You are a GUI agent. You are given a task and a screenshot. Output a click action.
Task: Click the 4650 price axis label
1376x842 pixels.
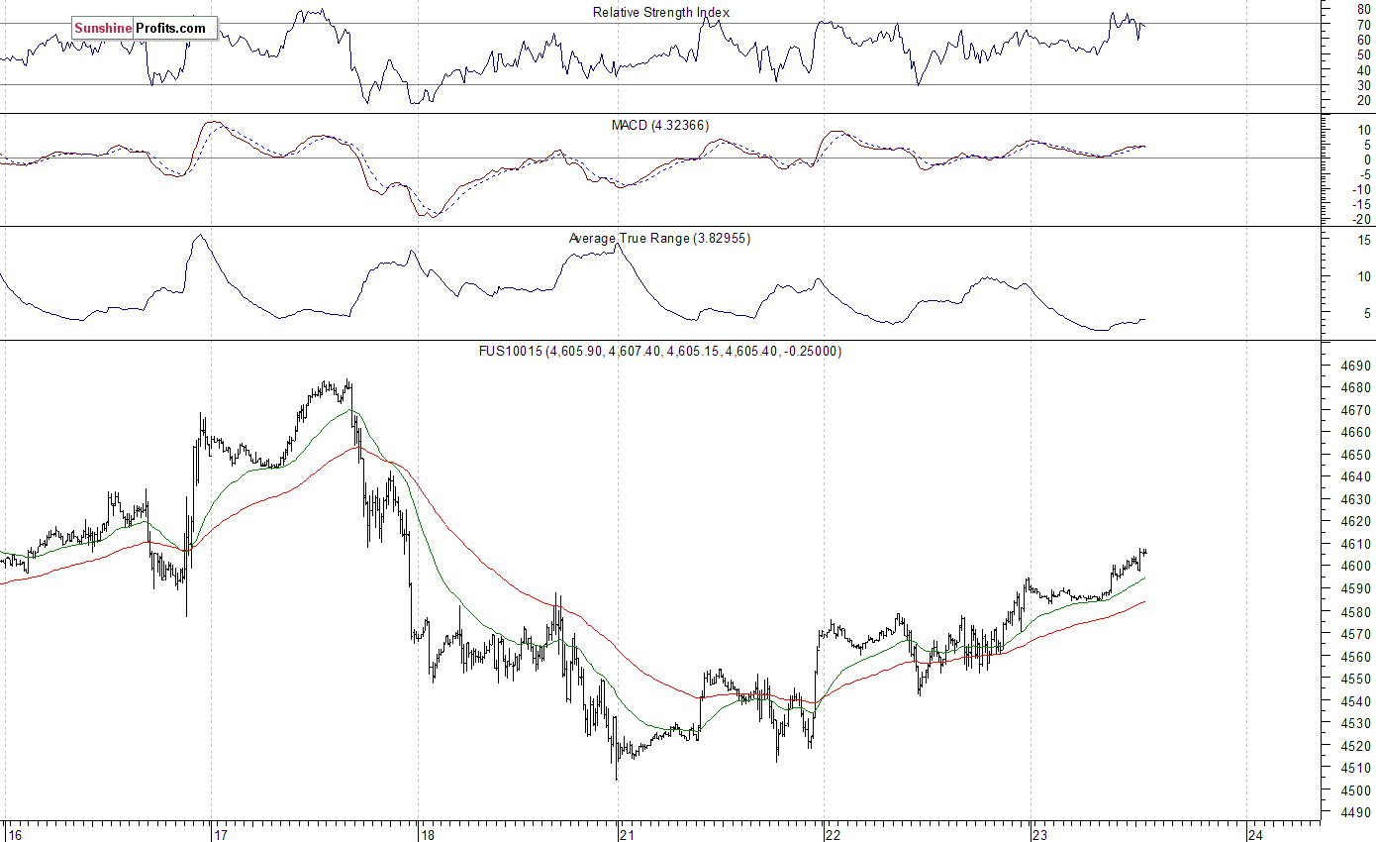[x=1356, y=455]
